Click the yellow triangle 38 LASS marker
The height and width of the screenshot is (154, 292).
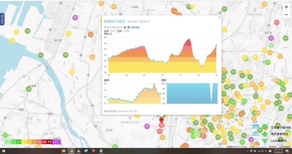[193, 6]
